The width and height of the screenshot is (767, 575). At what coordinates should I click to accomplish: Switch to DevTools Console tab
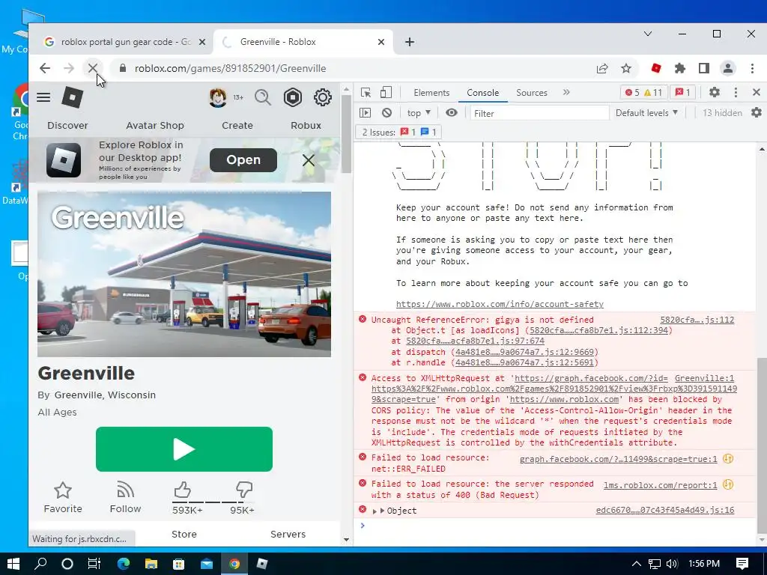[x=483, y=92]
